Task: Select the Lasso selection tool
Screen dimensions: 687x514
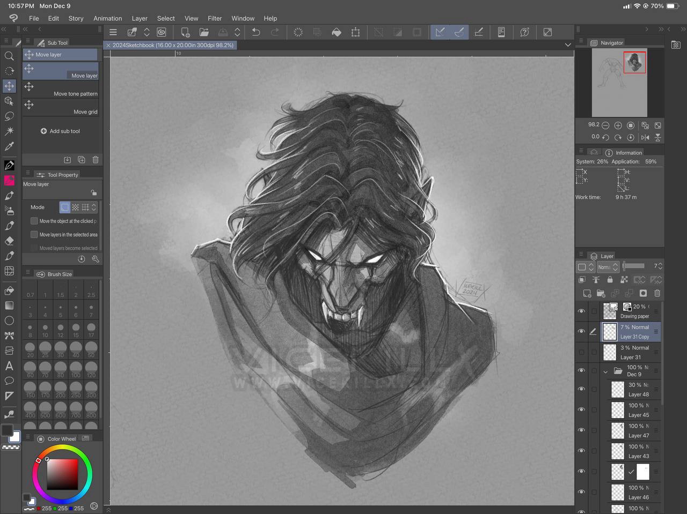Action: 9,116
